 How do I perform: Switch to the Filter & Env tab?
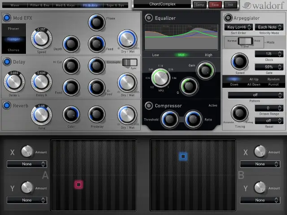pos(40,5)
